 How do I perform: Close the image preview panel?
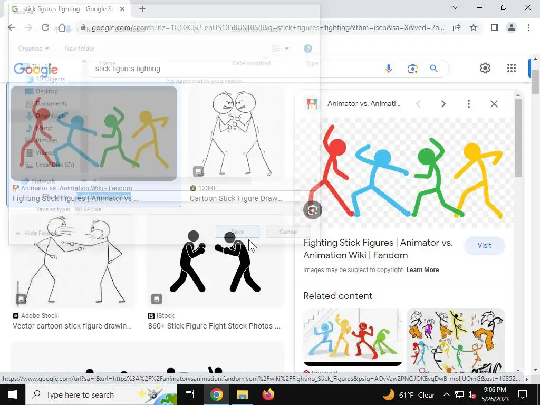(x=494, y=104)
